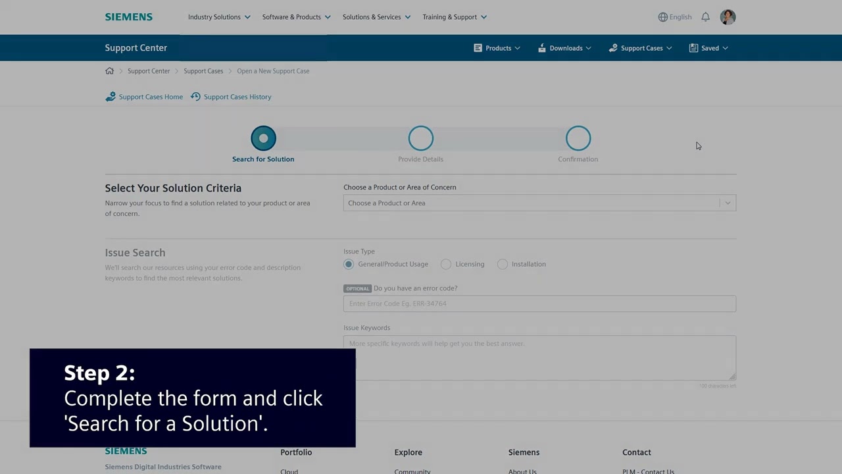Expand the Downloads chevron in blue bar
This screenshot has width=842, height=474.
(x=588, y=48)
